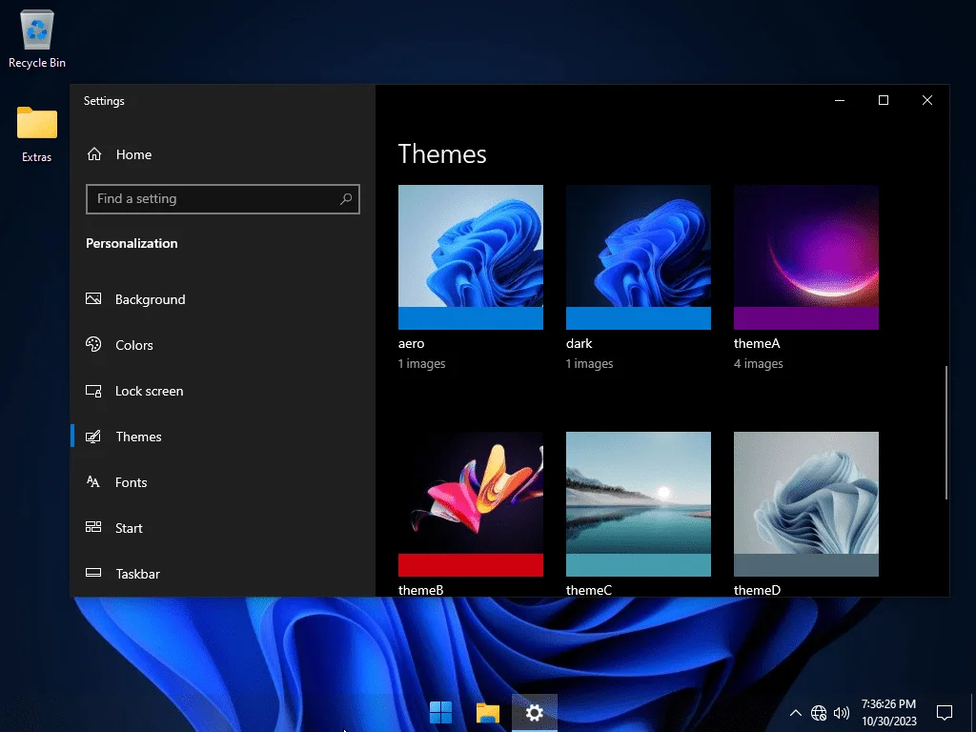976x732 pixels.
Task: Click the Personalization heading
Action: pos(132,243)
